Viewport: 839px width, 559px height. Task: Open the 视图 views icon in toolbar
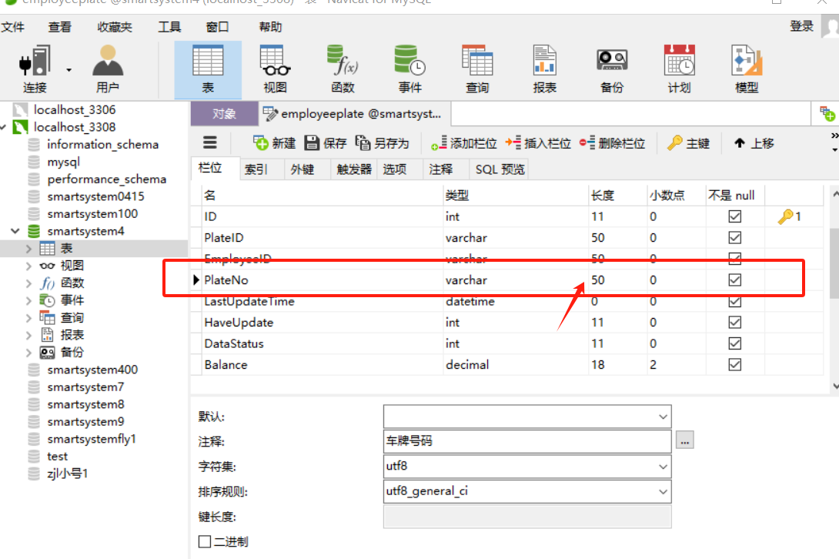coord(275,69)
